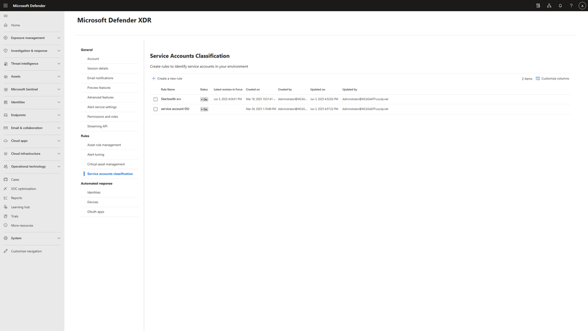Image resolution: width=588 pixels, height=331 pixels.
Task: Sort by Rule Name column header
Action: pos(168,90)
